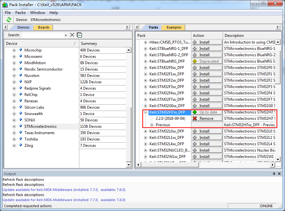
Task: Open the Packs menu
Action: (20, 13)
